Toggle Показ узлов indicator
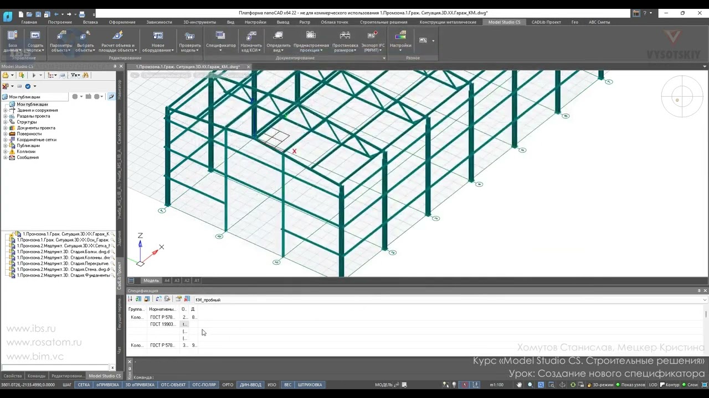 point(630,385)
